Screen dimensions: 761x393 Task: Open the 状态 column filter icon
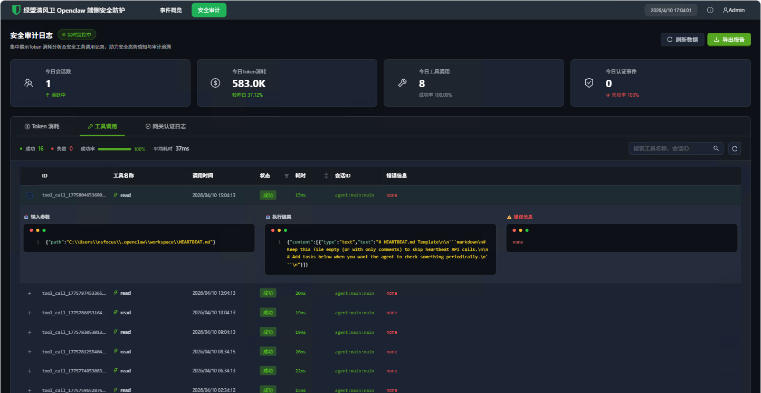287,176
